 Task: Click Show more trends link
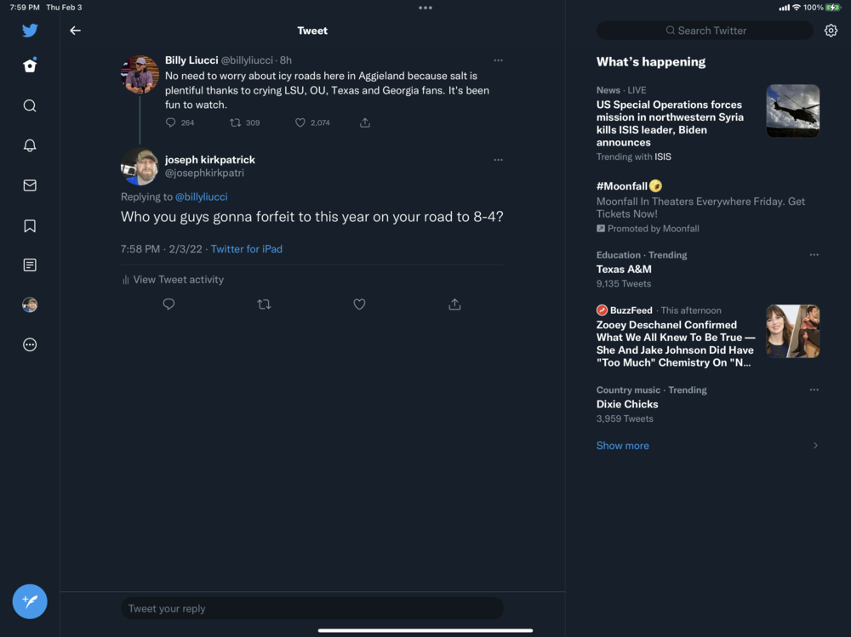coord(622,446)
